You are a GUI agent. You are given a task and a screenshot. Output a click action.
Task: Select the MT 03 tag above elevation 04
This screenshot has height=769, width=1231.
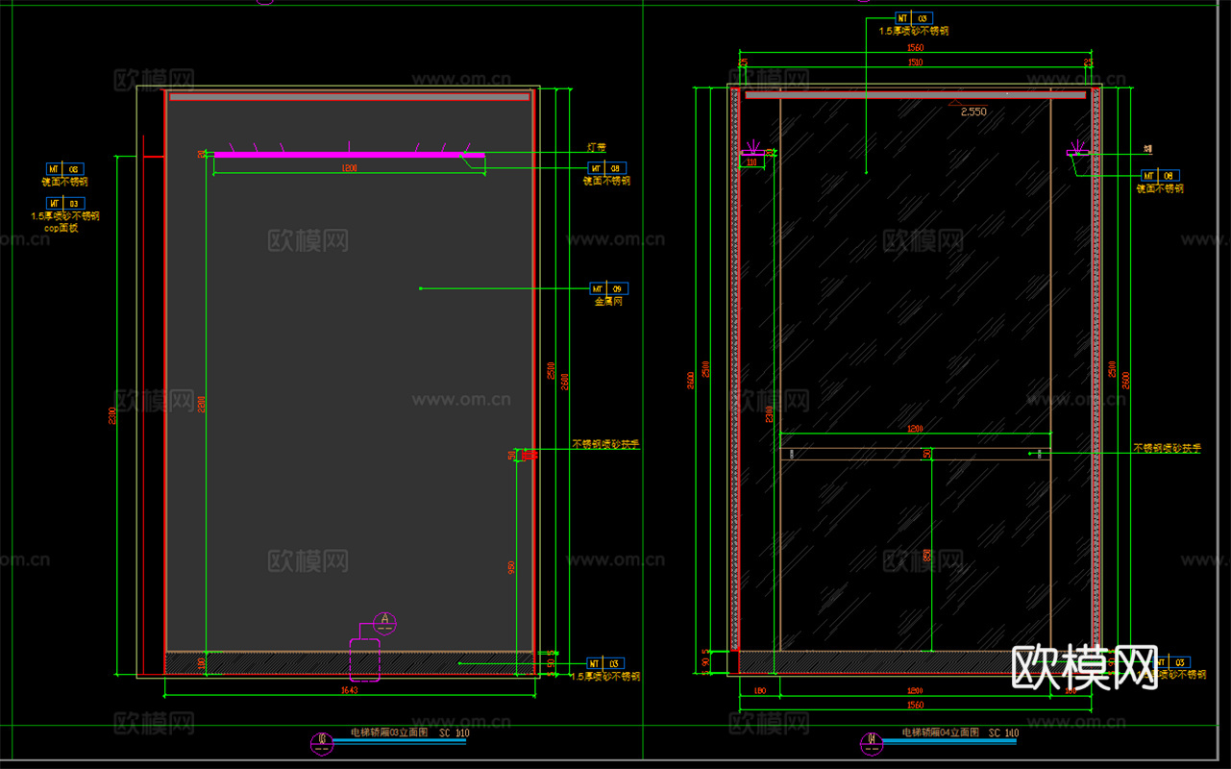pos(914,18)
